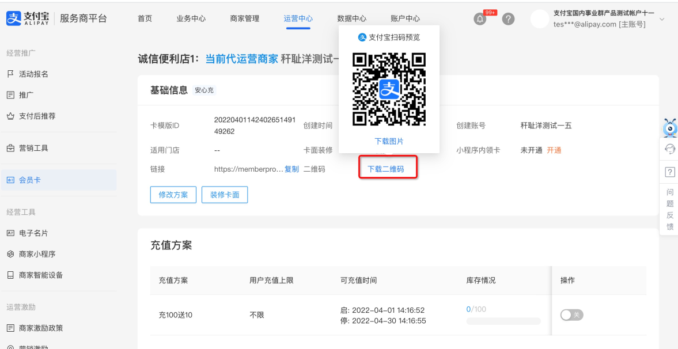Screen dimensions: 678x349
Task: Click the 充值方案 section heading
Action: 171,246
